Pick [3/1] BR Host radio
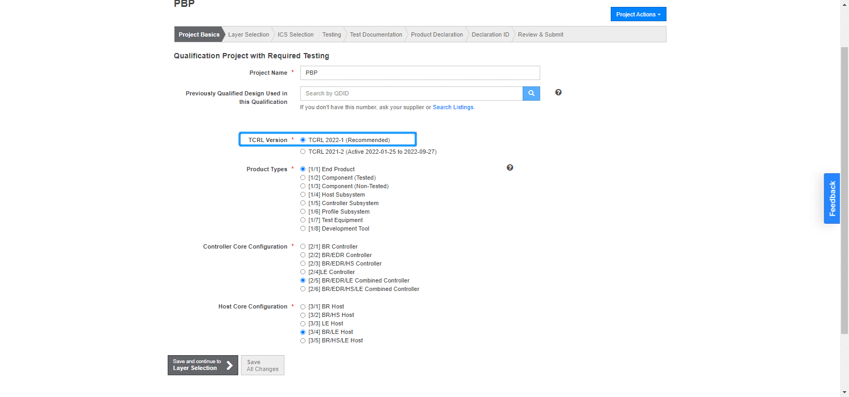The height and width of the screenshot is (397, 849). click(x=303, y=306)
